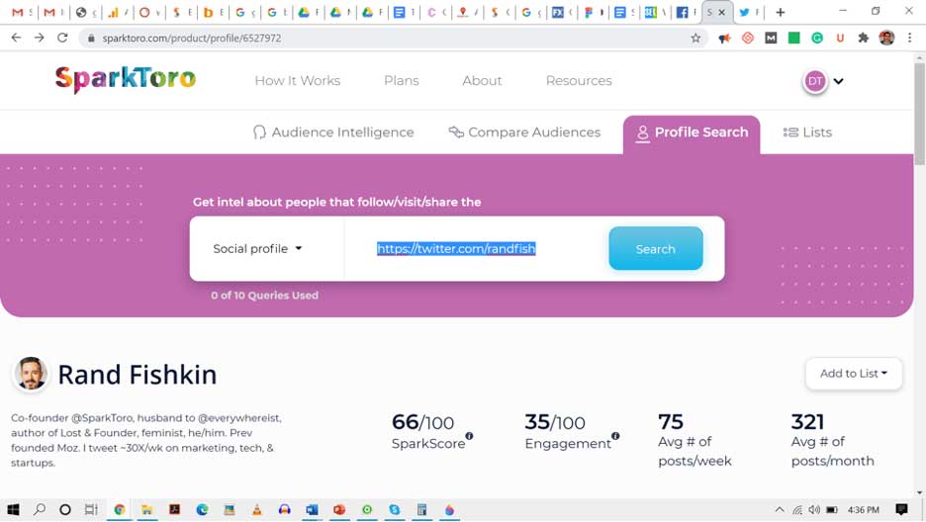Open the megaphone extension icon
The width and height of the screenshot is (926, 522).
tap(724, 38)
